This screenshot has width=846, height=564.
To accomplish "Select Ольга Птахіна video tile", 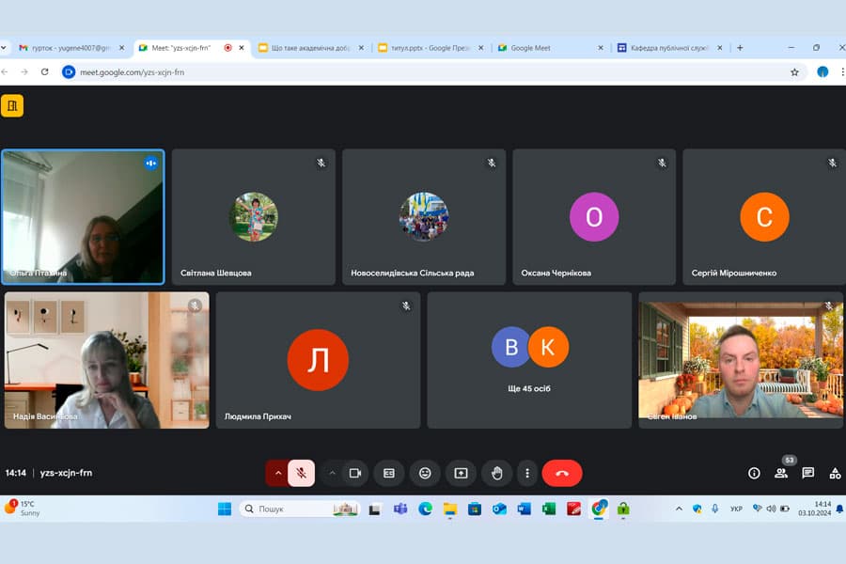I will click(x=83, y=217).
